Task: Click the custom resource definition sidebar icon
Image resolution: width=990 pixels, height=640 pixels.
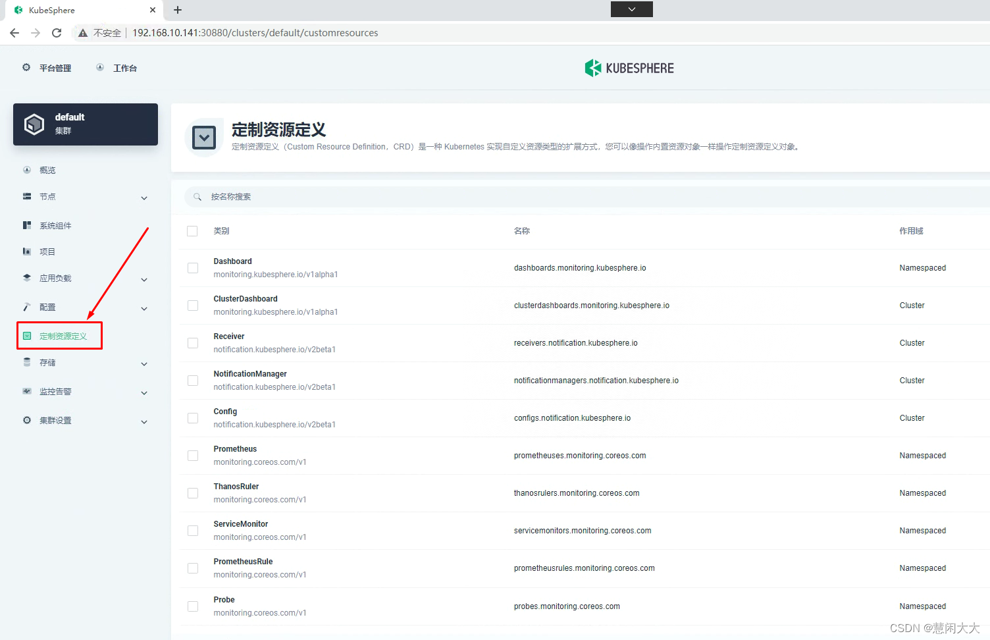Action: [x=27, y=336]
